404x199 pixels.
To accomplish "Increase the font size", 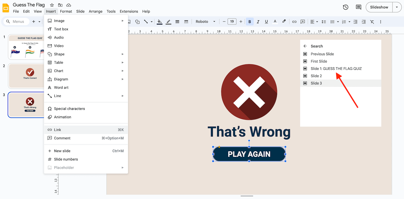I will (241, 22).
